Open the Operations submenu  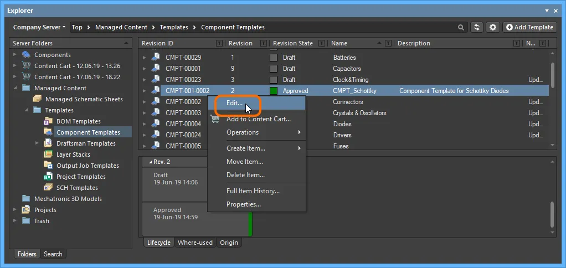click(x=256, y=132)
